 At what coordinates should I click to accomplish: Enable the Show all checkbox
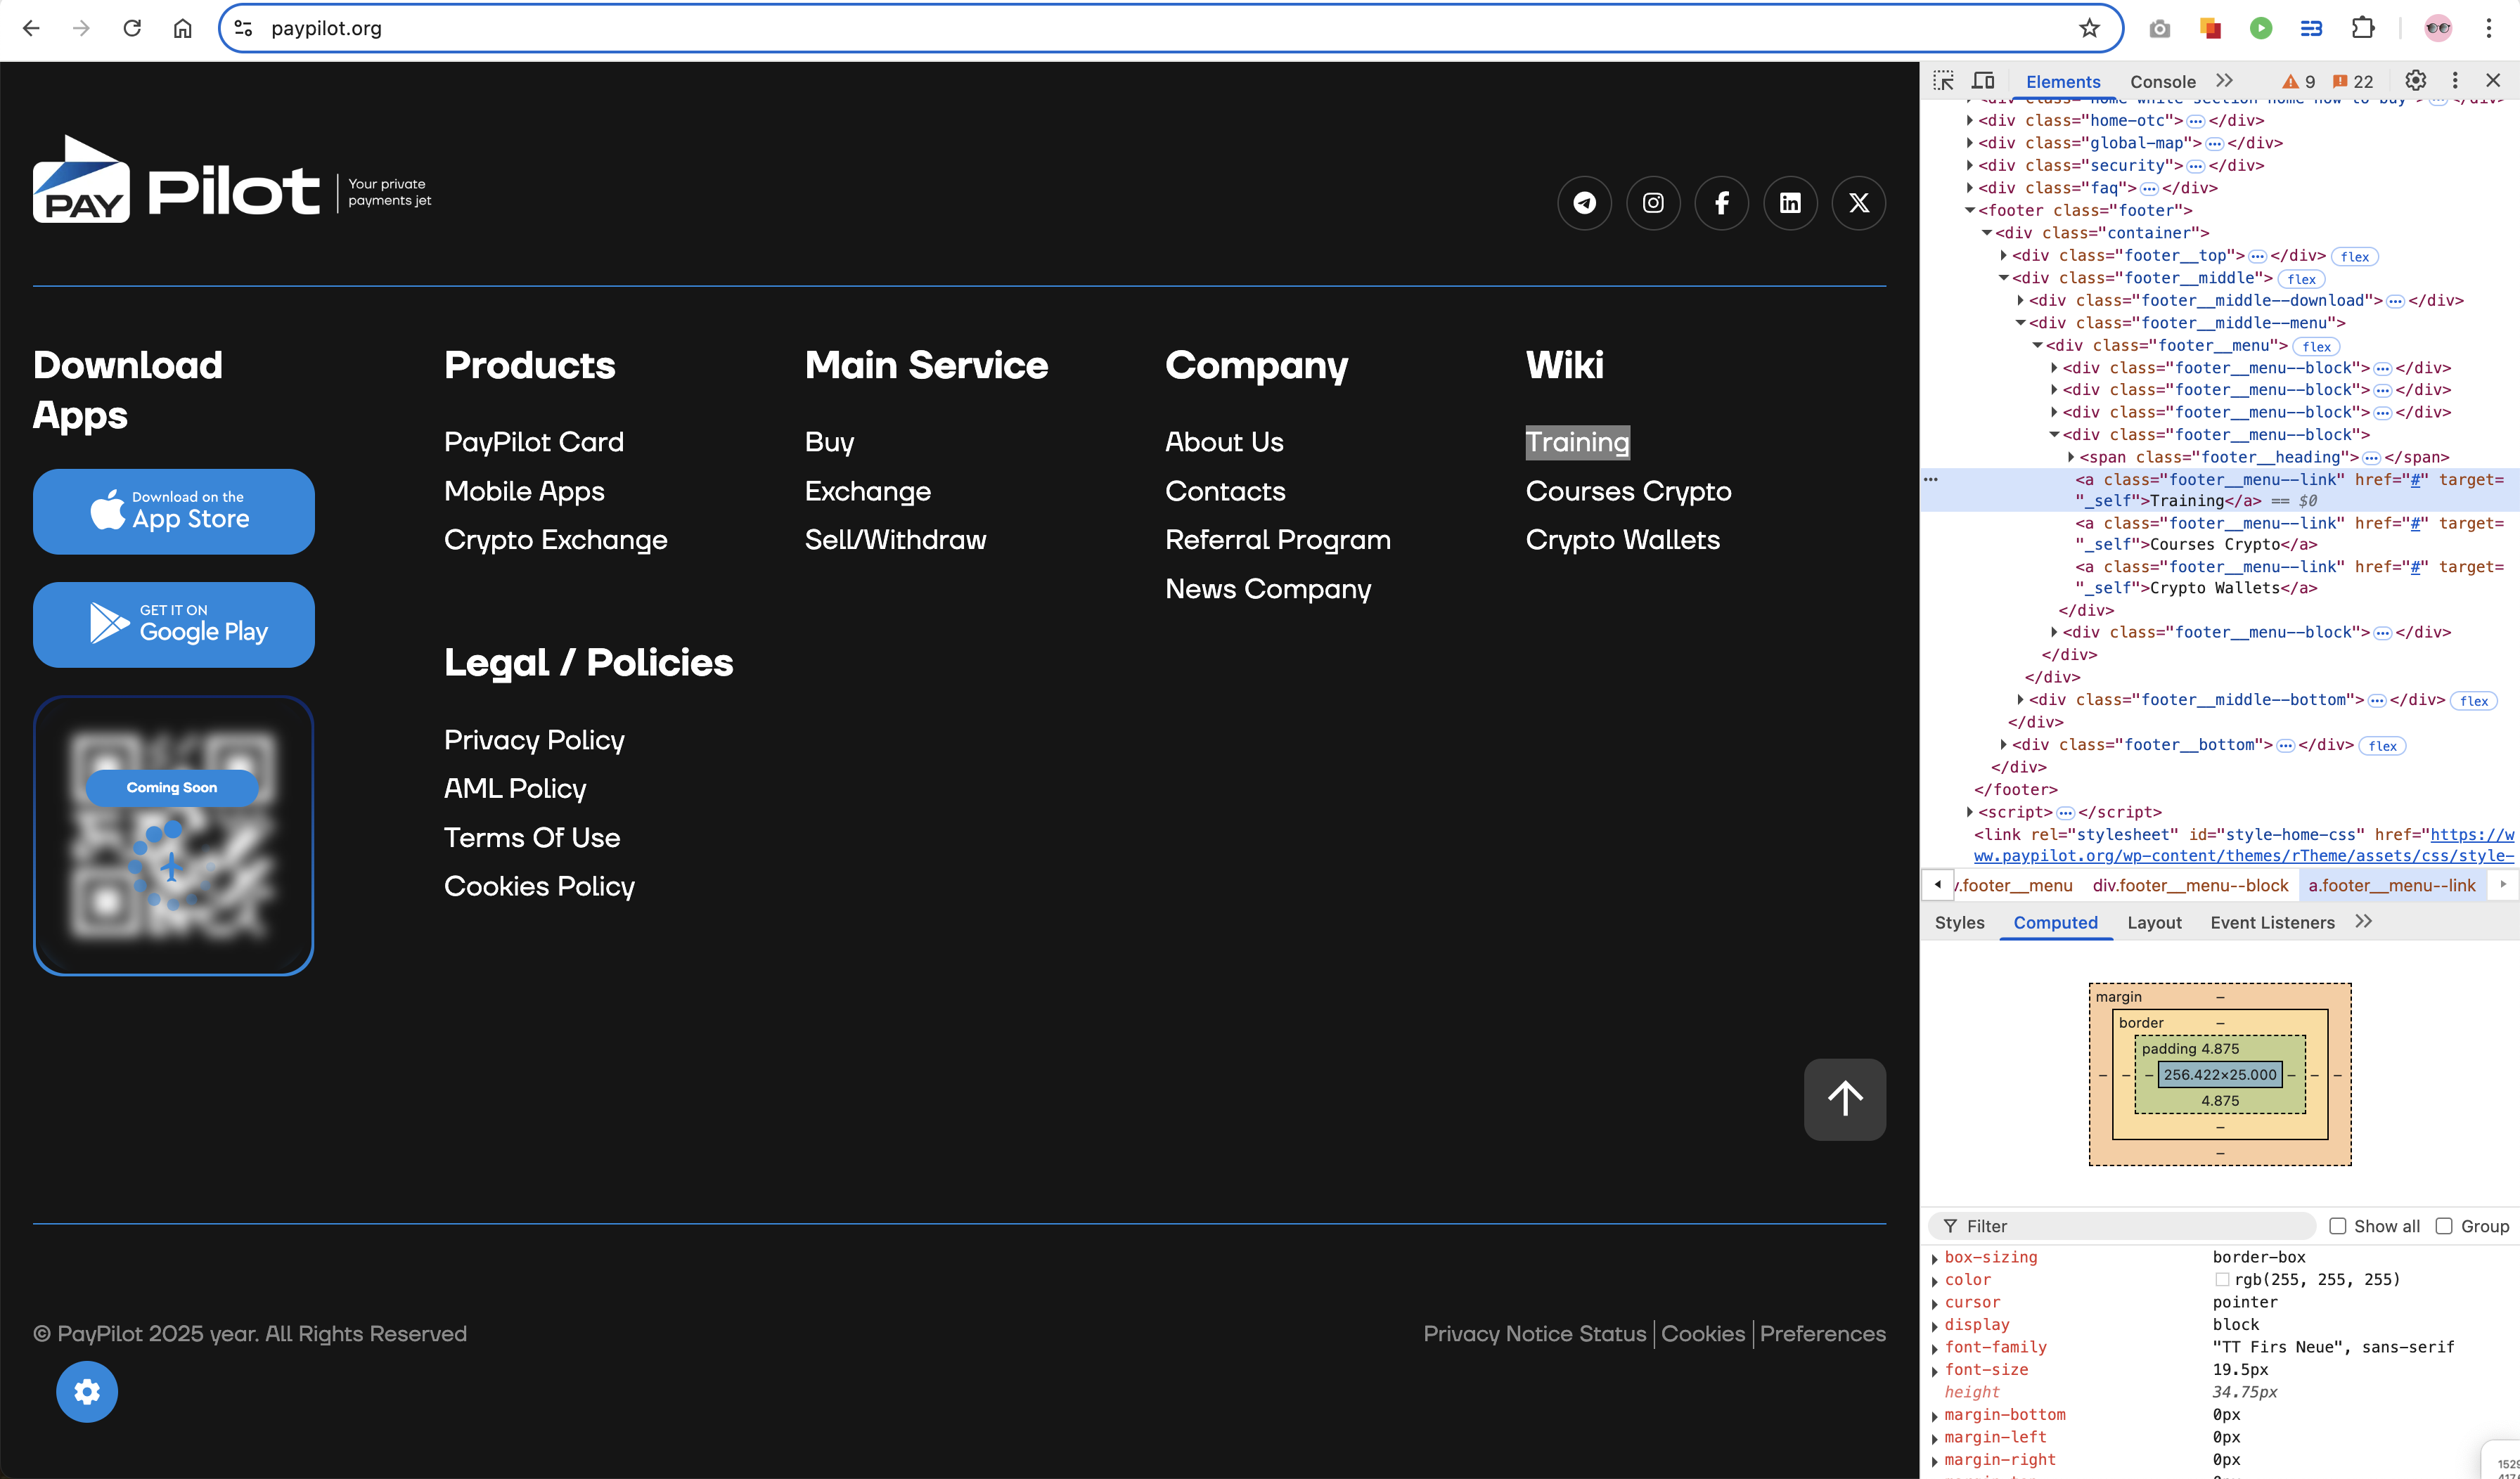2338,1226
